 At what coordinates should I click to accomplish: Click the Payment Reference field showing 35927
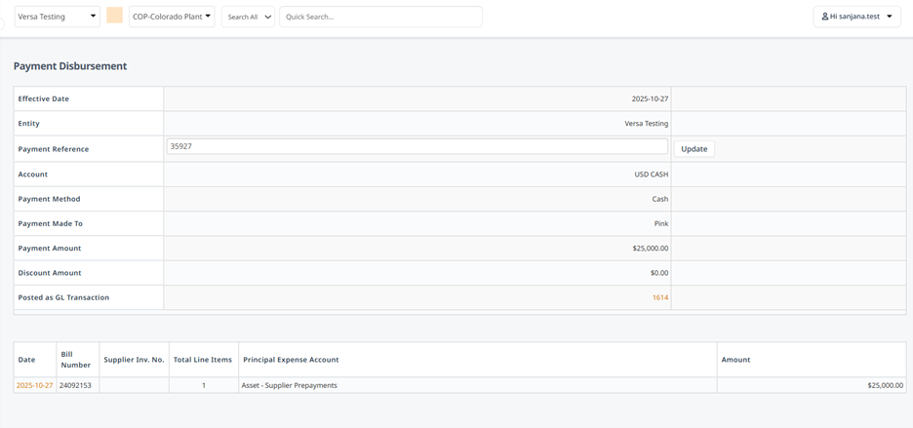tap(417, 147)
